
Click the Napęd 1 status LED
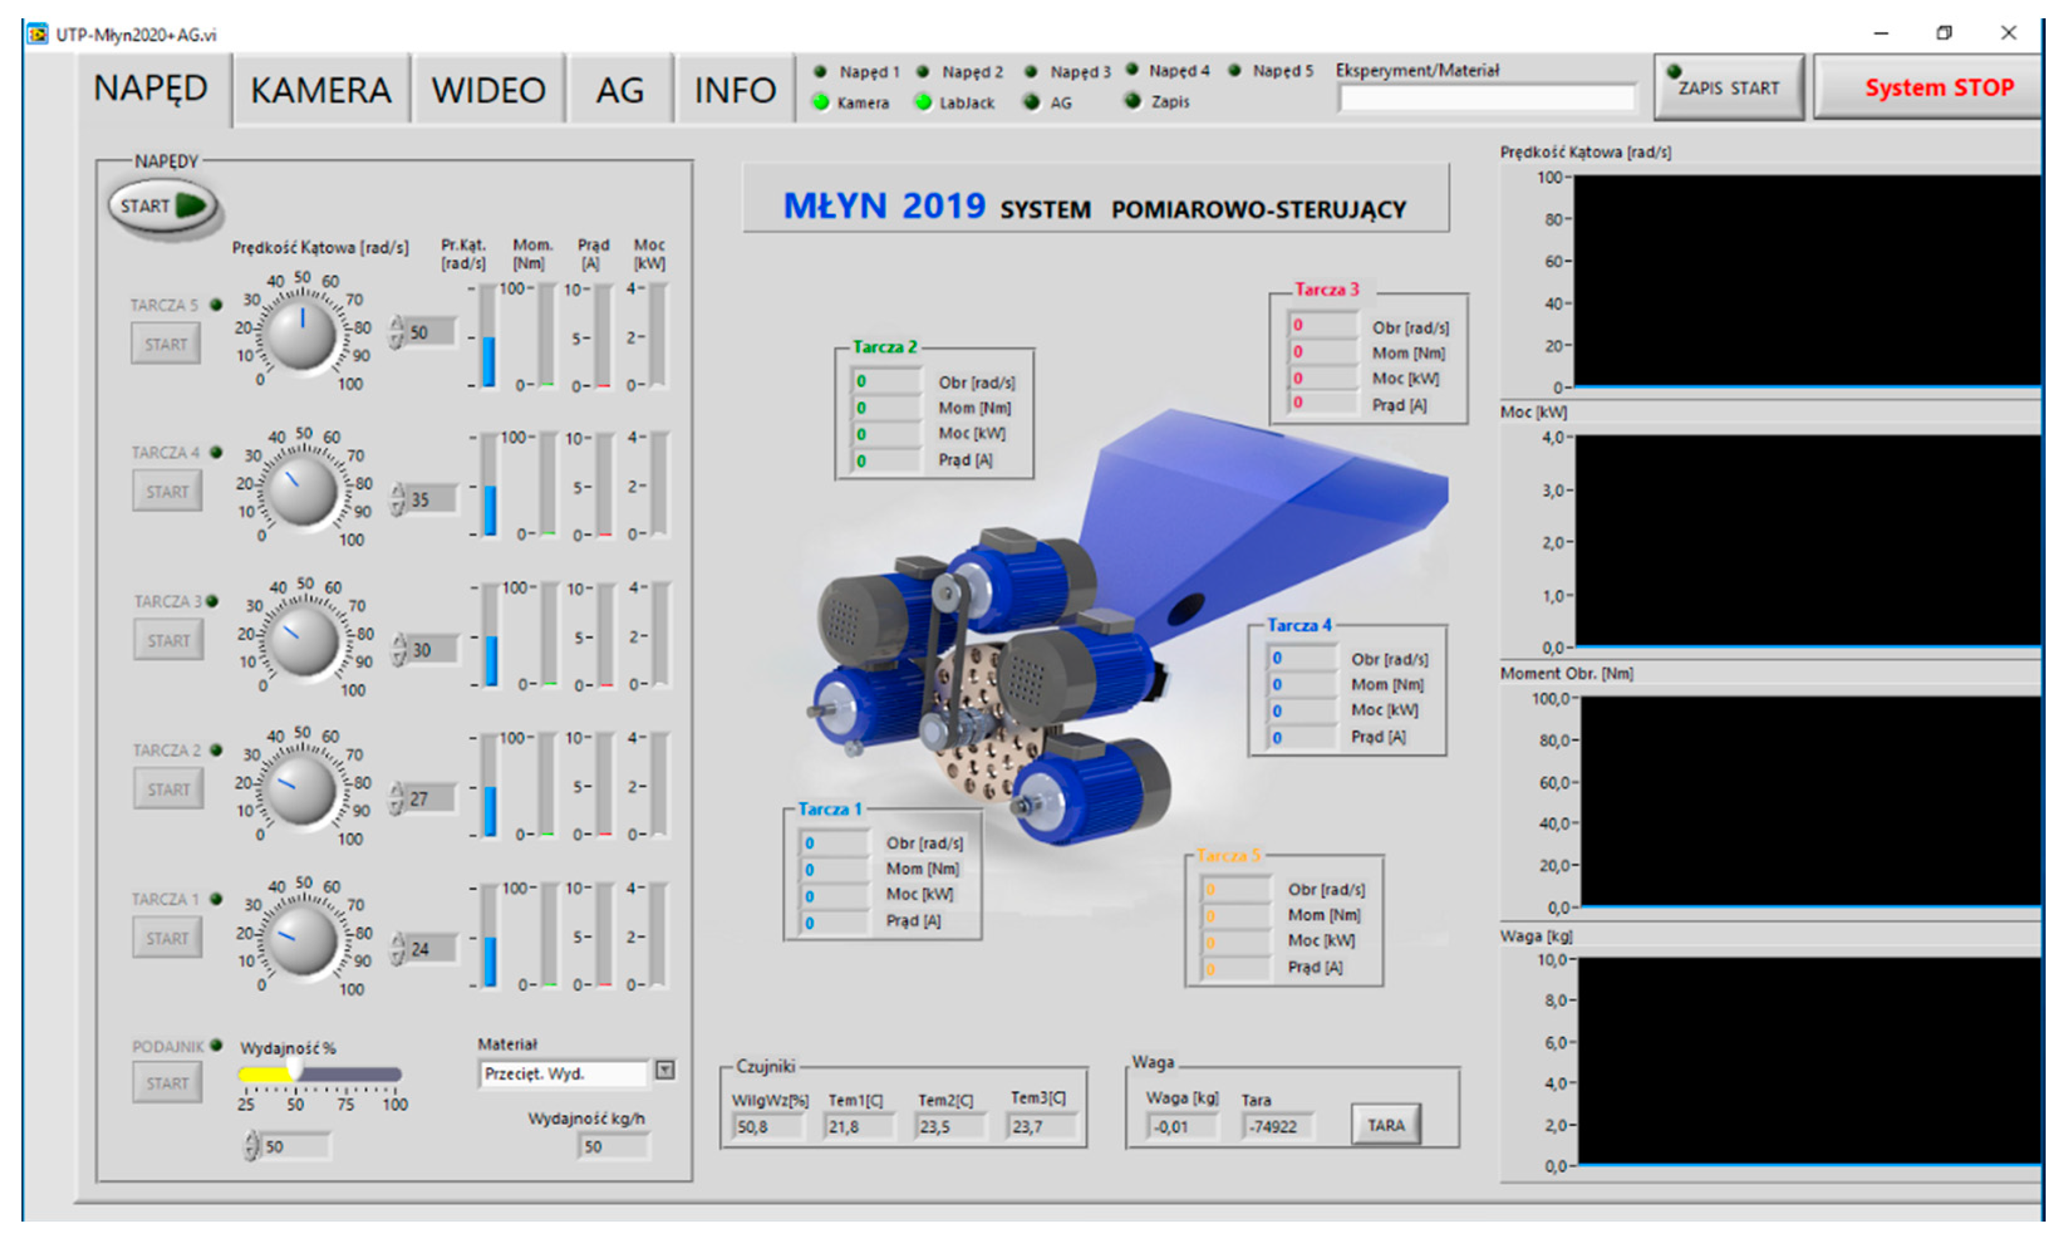point(820,72)
